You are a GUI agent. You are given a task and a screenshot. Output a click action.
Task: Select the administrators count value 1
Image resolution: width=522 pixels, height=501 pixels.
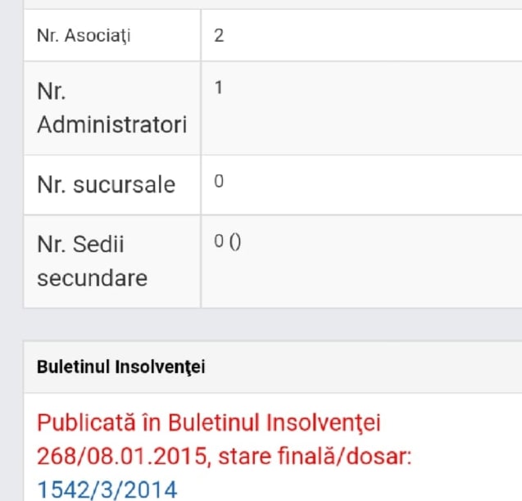click(x=219, y=87)
